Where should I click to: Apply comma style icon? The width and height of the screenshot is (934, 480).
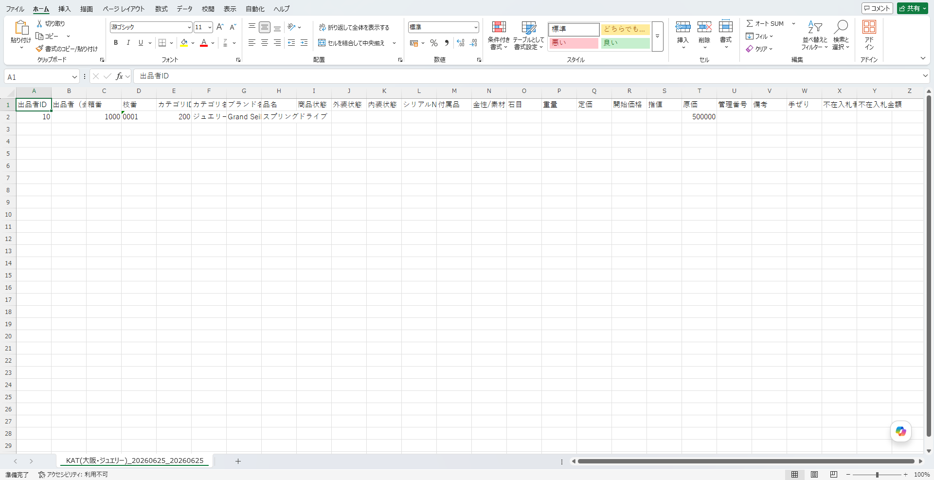click(x=447, y=43)
